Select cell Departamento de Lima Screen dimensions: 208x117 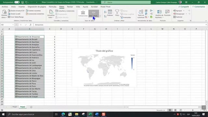[30, 71]
